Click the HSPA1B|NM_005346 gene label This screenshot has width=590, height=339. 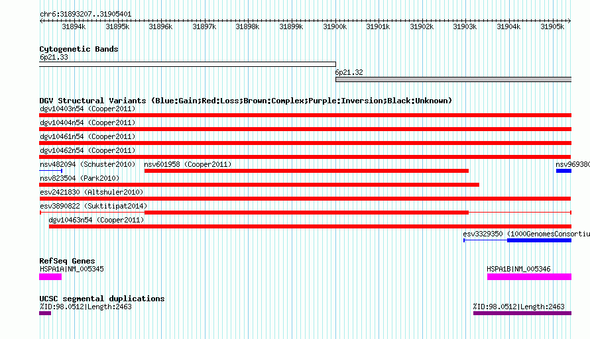[518, 269]
